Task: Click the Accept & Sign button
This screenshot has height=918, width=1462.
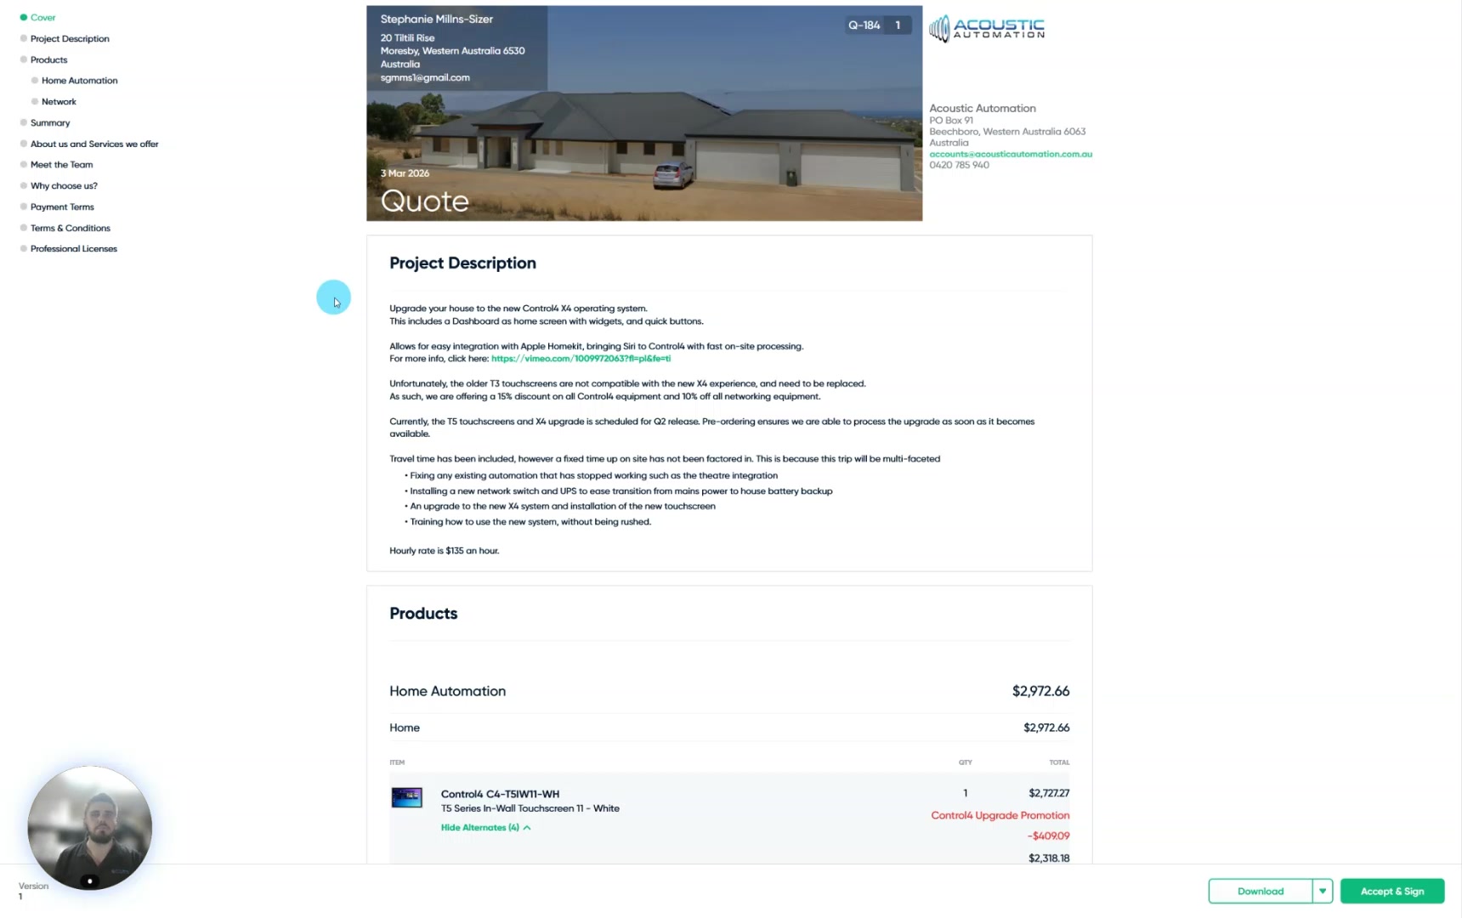Action: [1392, 891]
